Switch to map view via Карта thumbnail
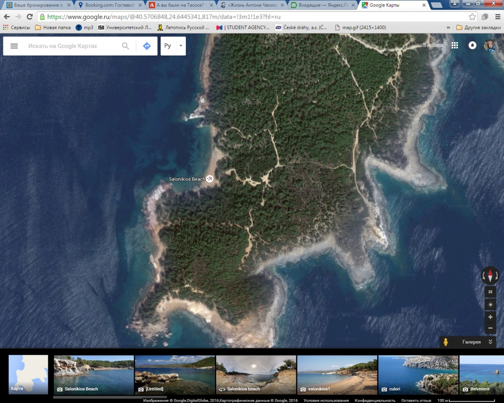Viewport: 504px width, 403px height. [28, 375]
